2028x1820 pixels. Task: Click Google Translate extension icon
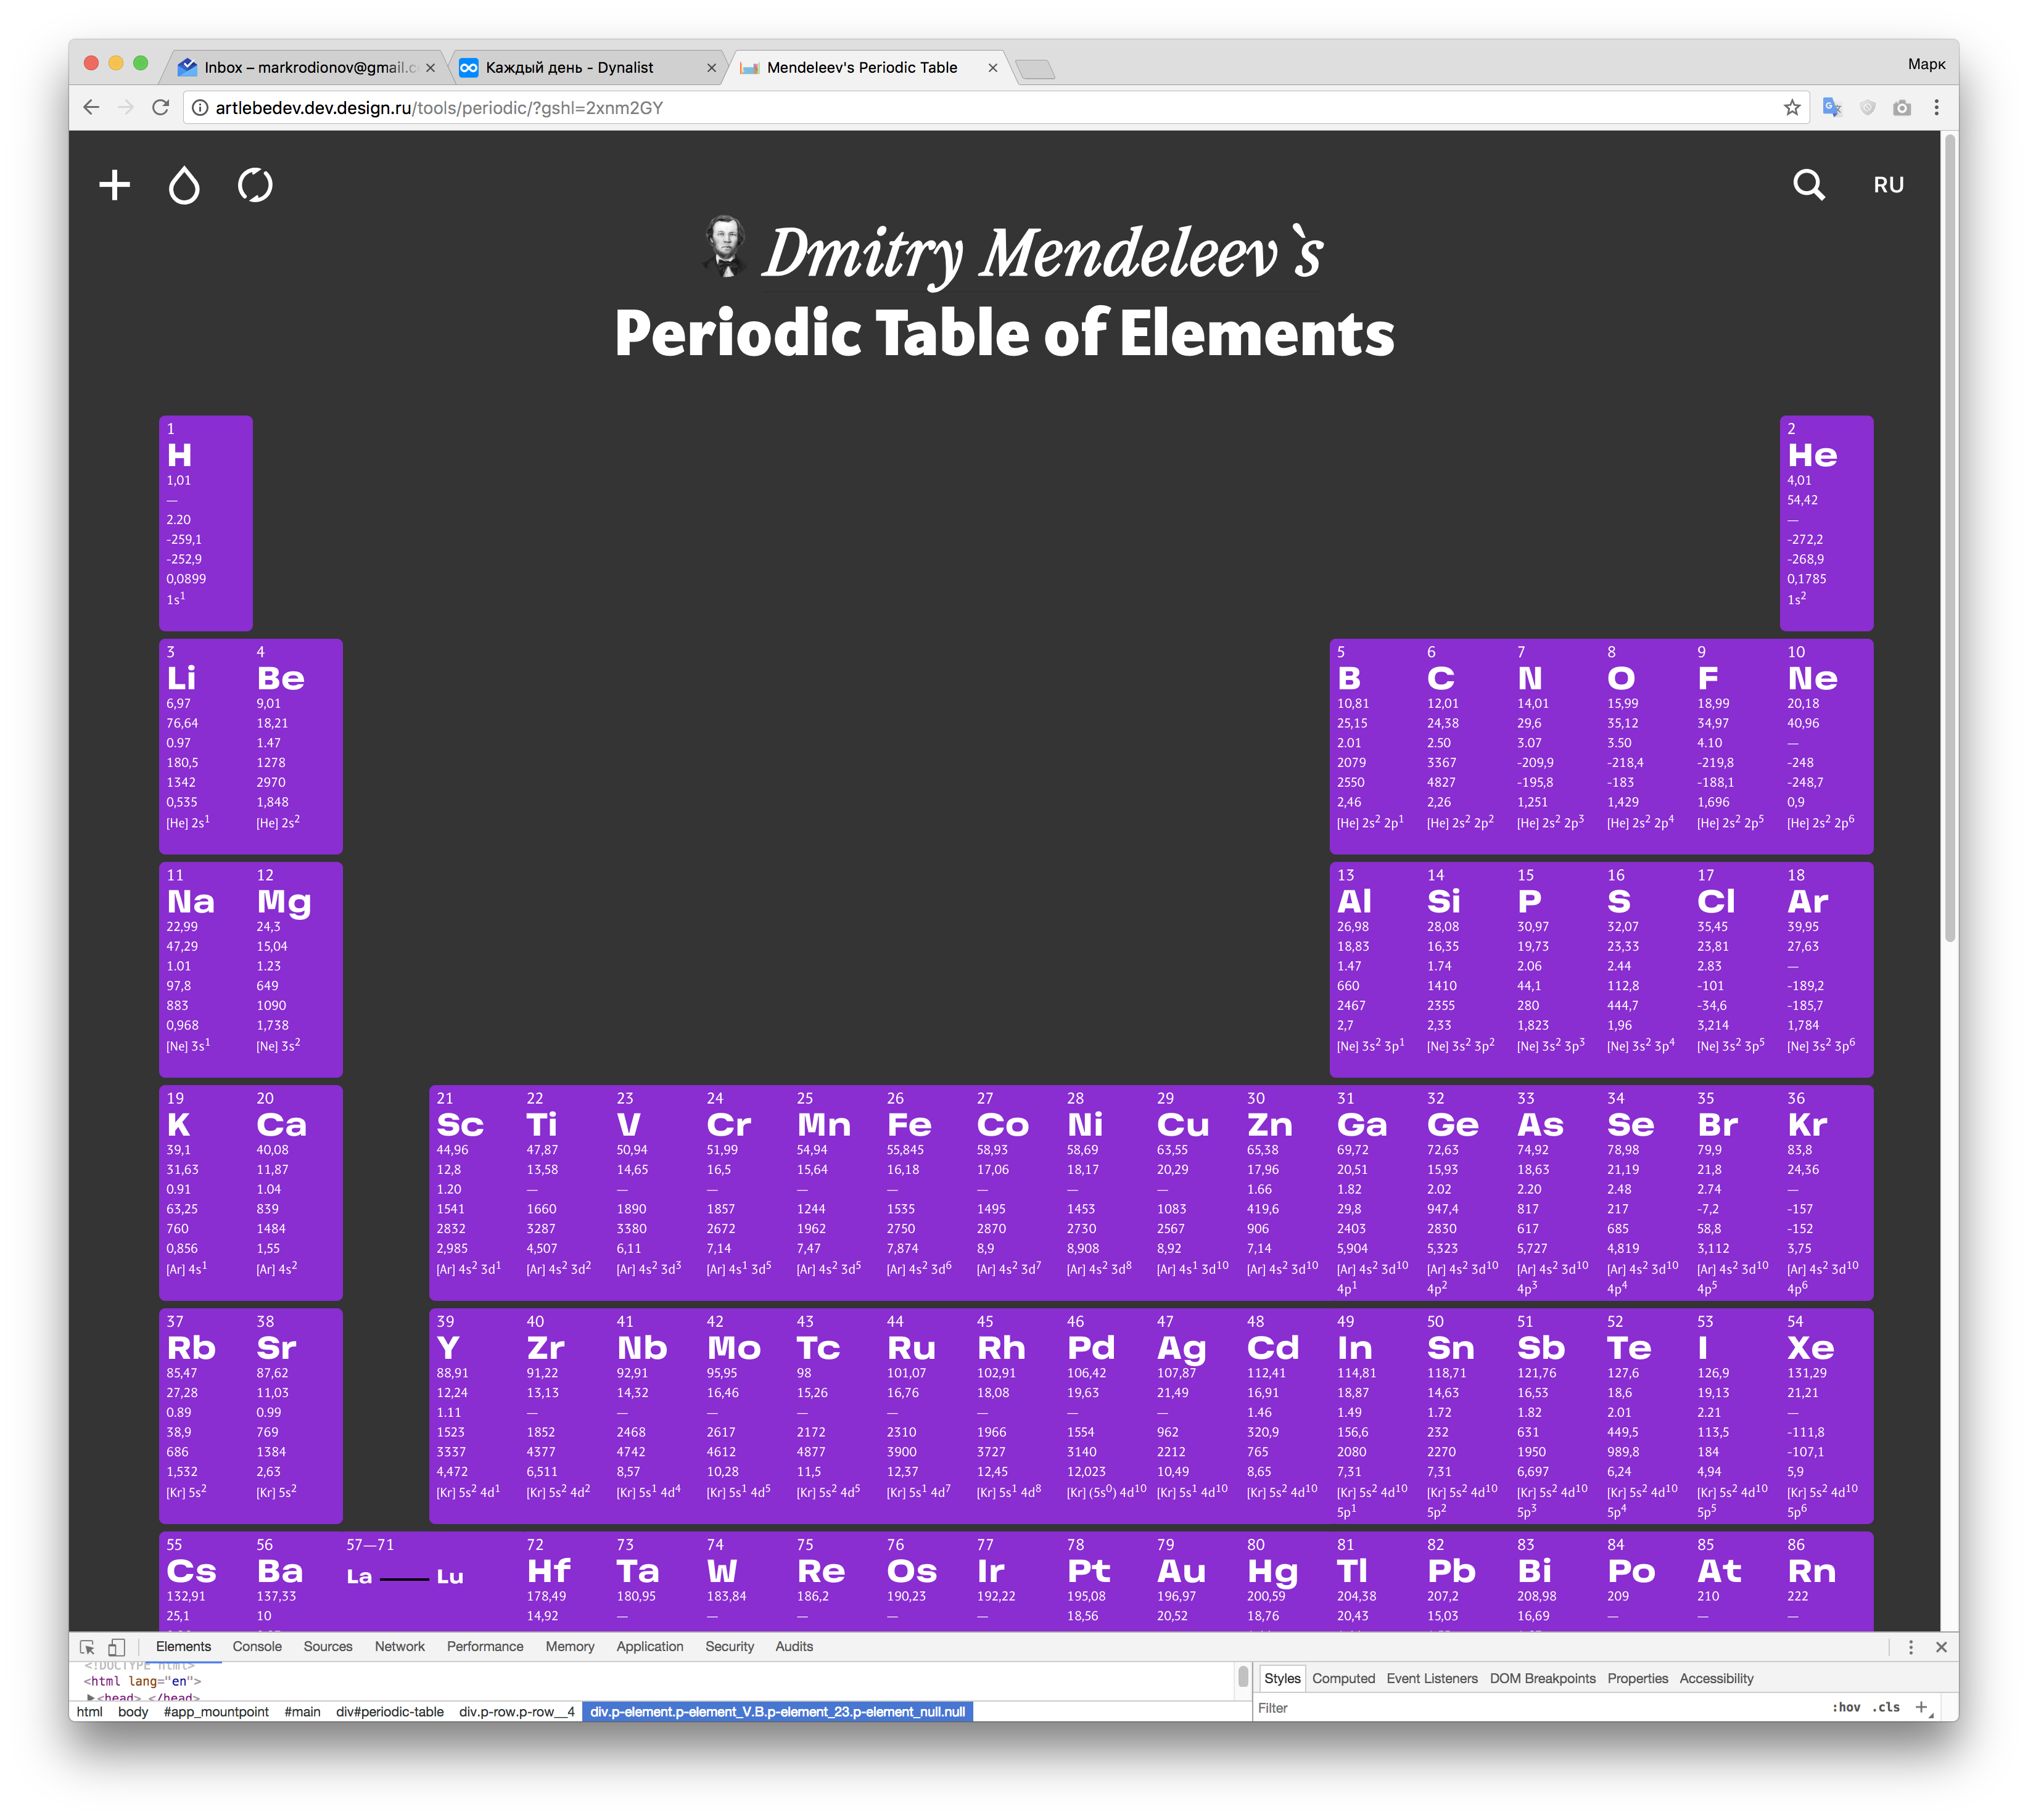[x=1832, y=108]
